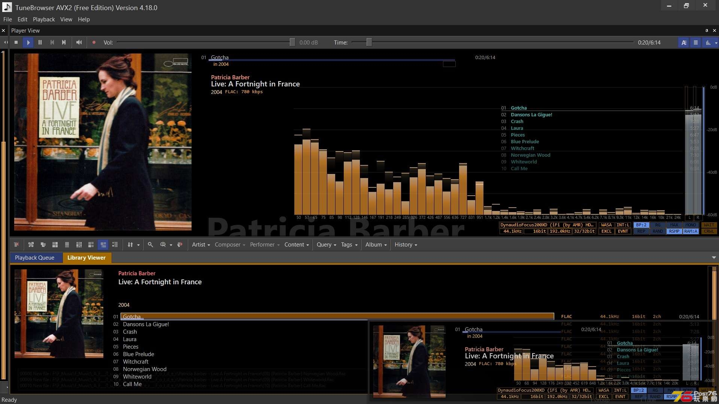
Task: Switch to the cover-with-list view icon
Action: pyautogui.click(x=91, y=245)
